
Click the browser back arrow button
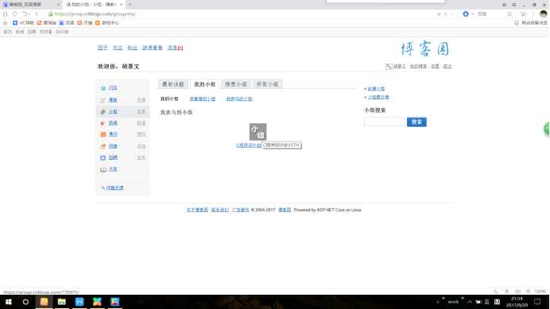37,14
